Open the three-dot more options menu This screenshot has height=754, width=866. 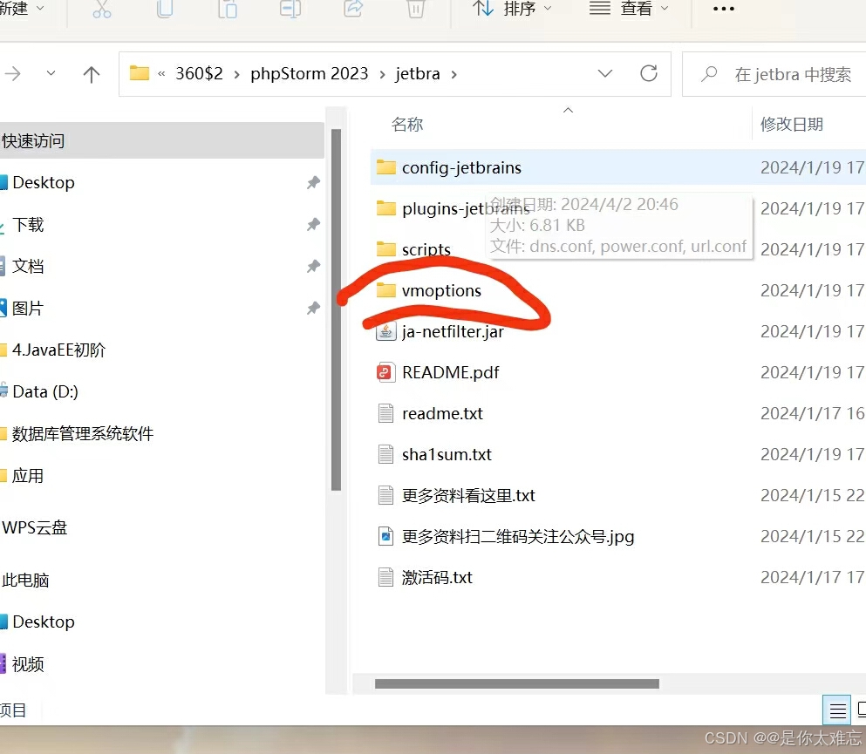pyautogui.click(x=724, y=9)
